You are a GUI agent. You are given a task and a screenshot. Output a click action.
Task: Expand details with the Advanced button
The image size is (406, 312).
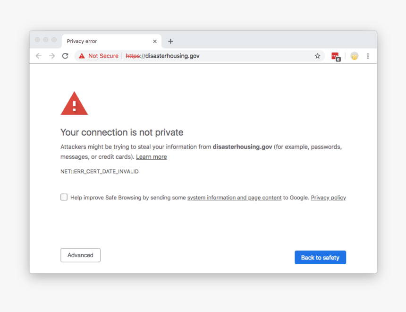click(81, 255)
